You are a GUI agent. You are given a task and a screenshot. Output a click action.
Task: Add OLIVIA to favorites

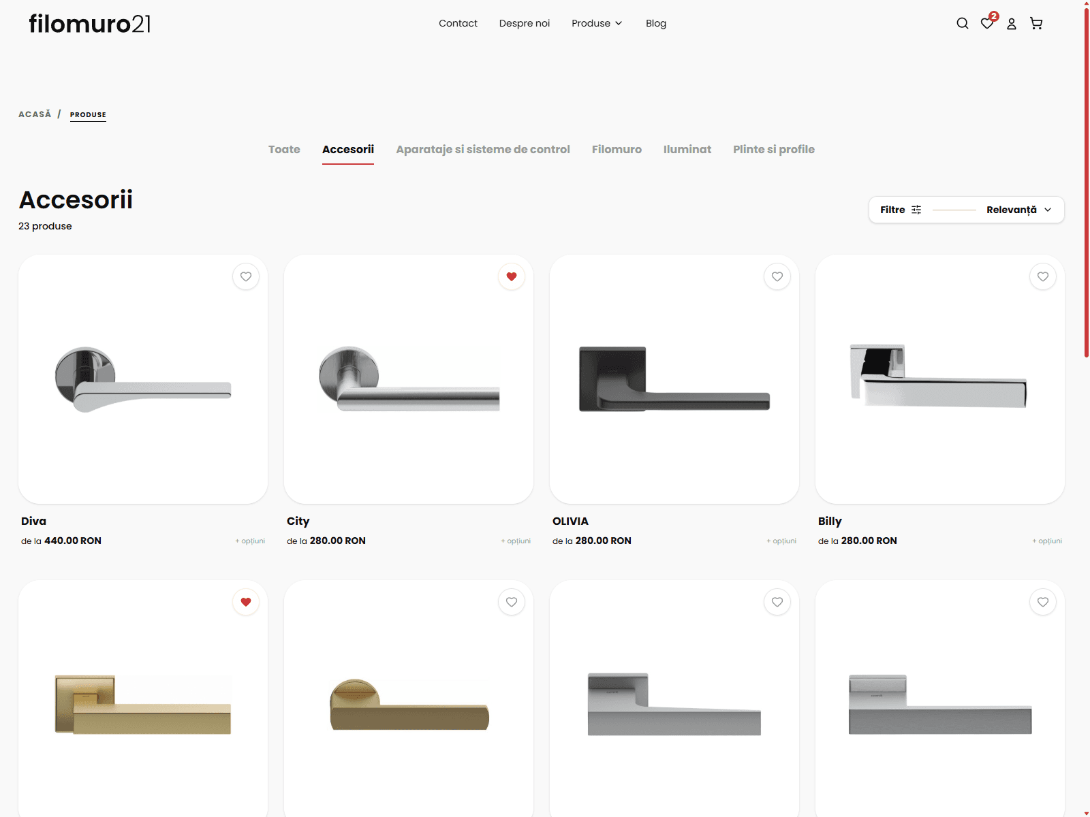(777, 276)
